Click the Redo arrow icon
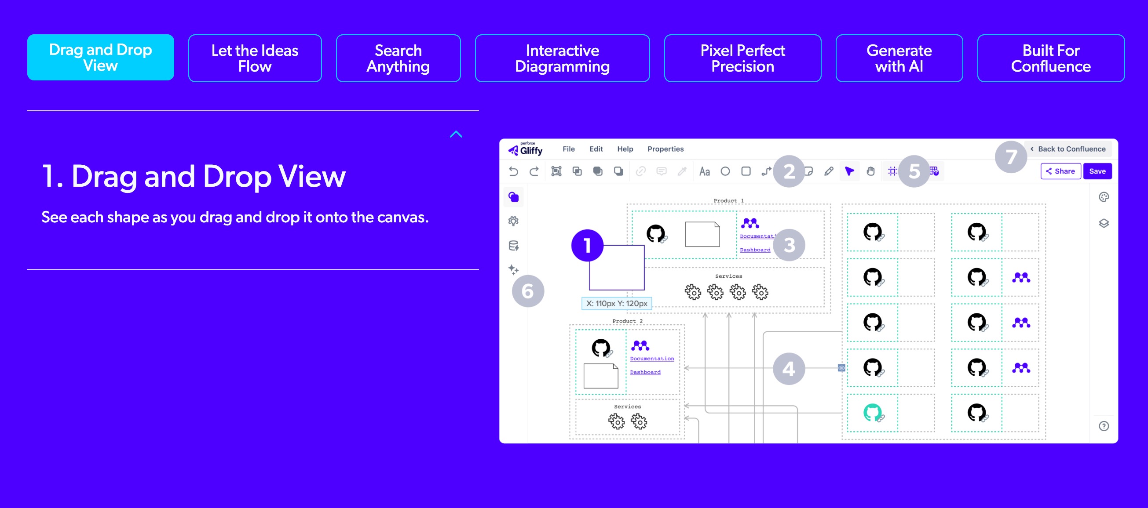The image size is (1148, 508). pos(534,171)
